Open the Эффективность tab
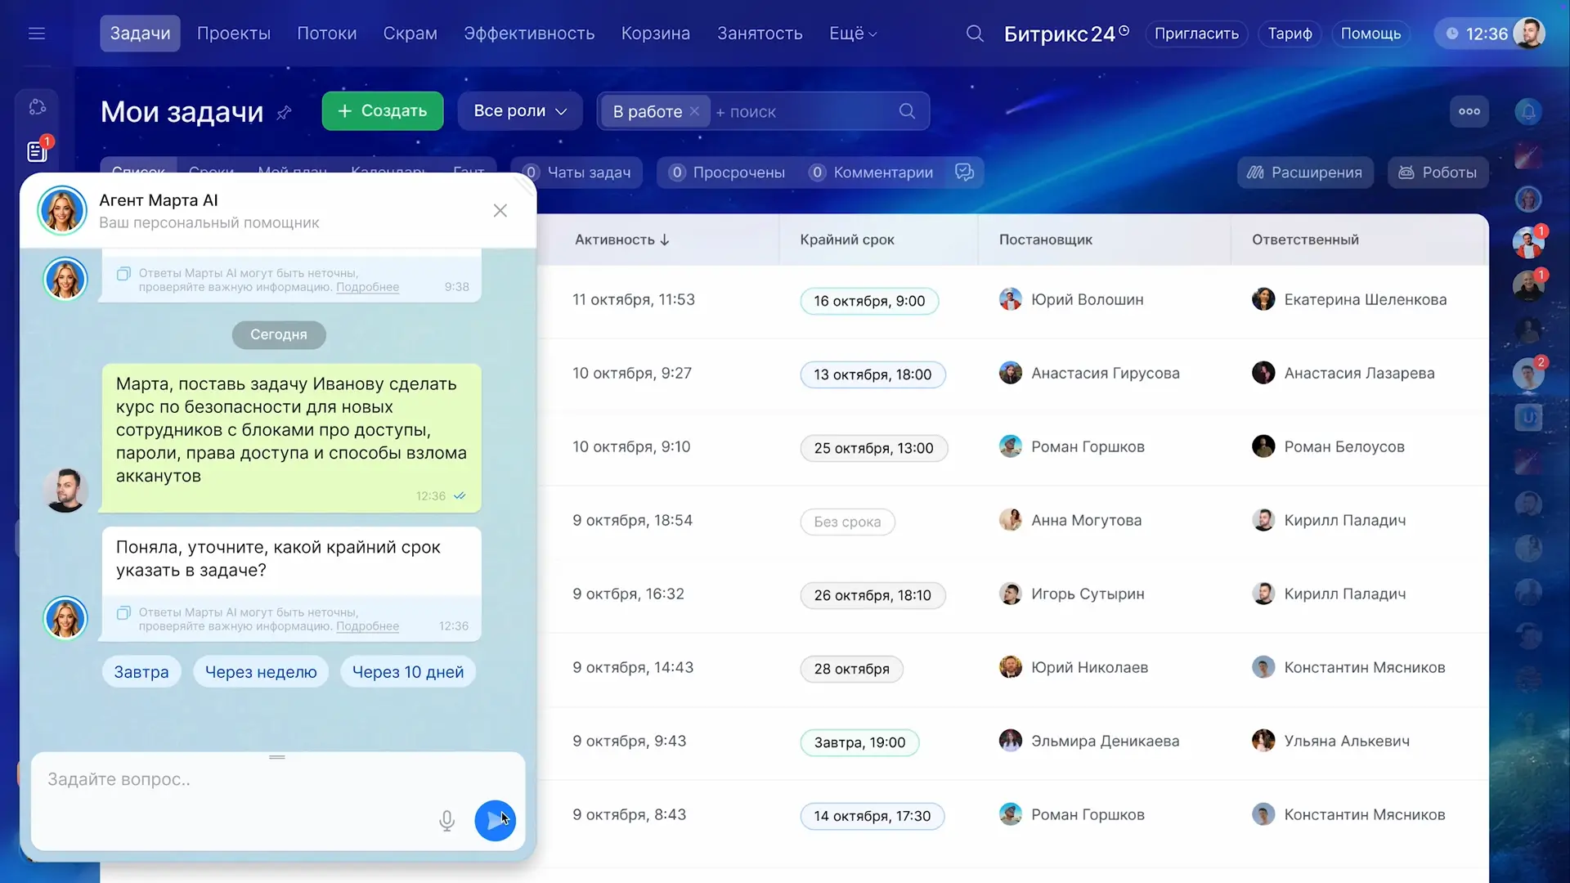The height and width of the screenshot is (883, 1570). coord(528,34)
